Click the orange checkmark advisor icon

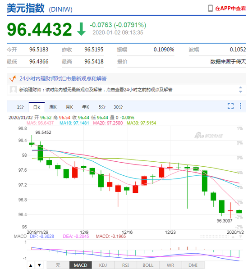[x=13, y=78]
